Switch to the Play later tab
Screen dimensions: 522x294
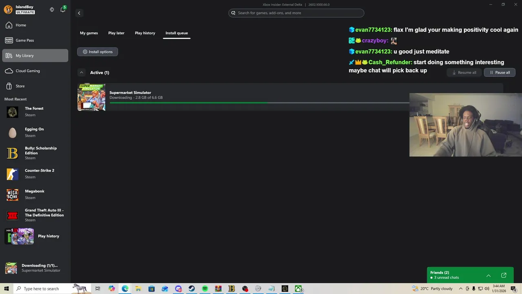click(116, 33)
